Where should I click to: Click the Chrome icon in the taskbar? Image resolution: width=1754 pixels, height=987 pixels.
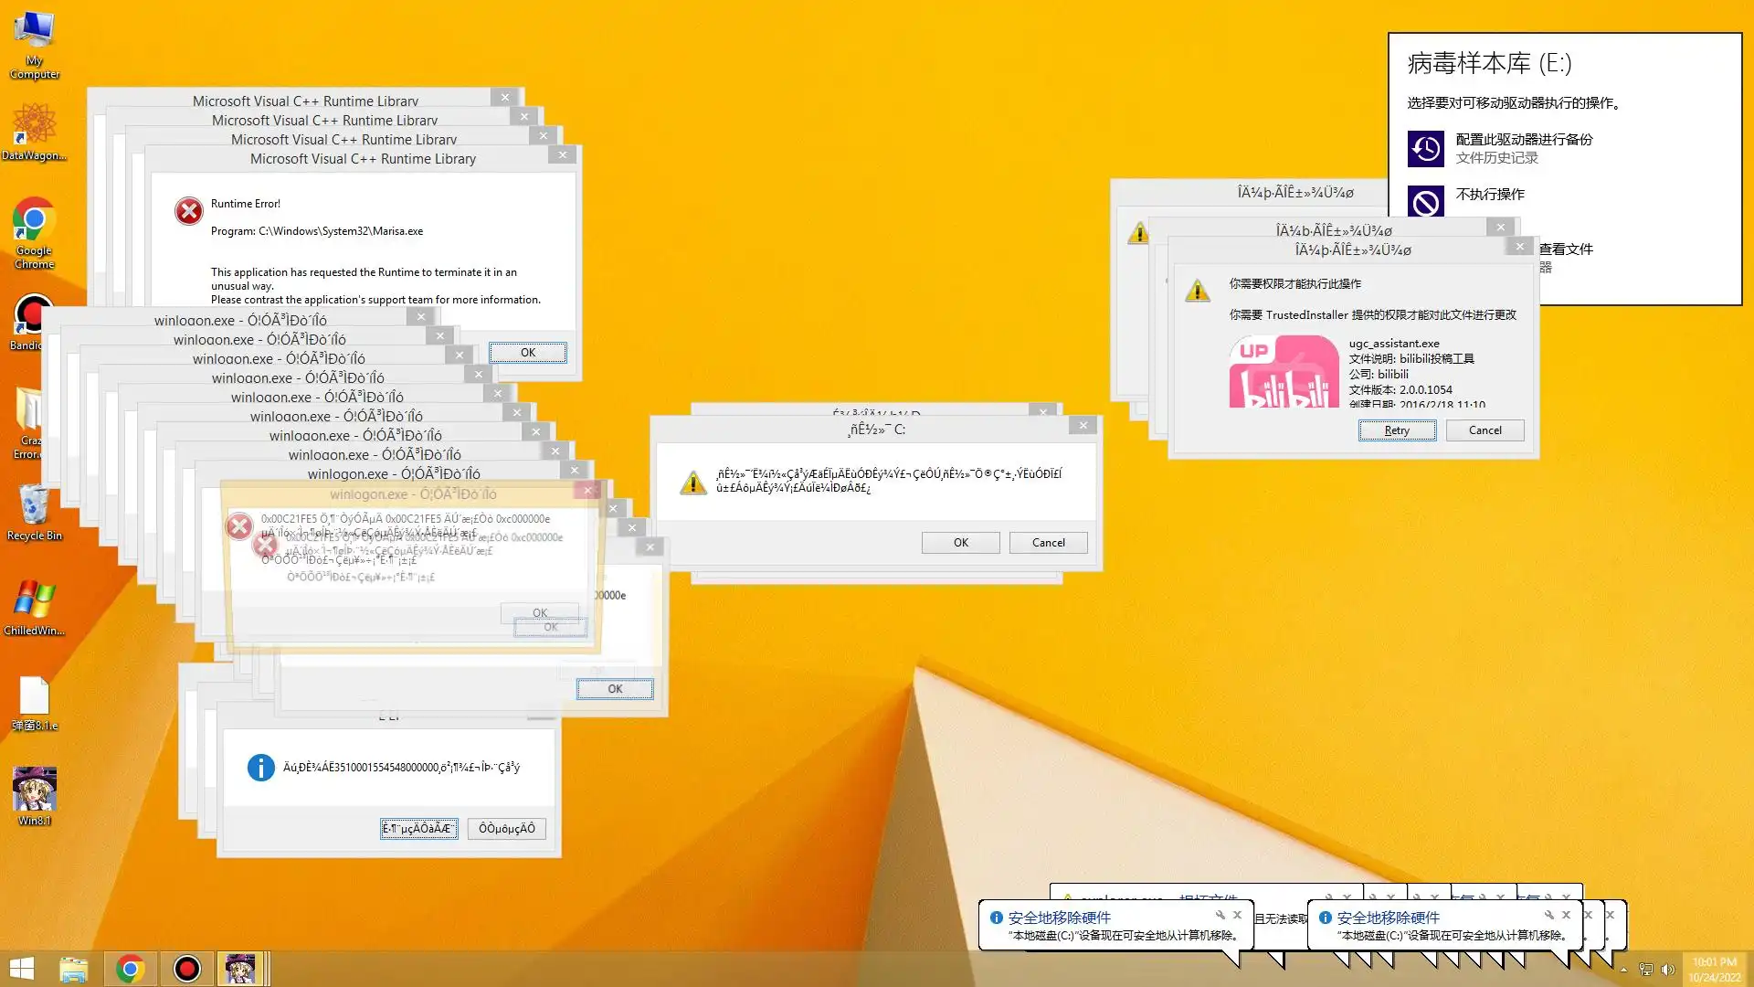click(x=130, y=969)
